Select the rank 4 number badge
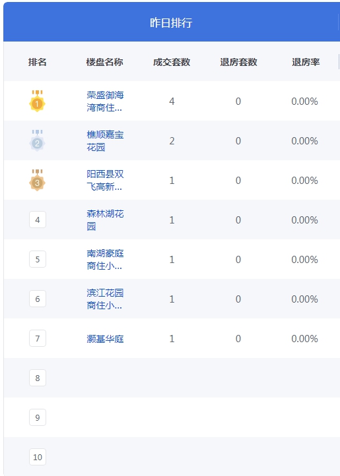Image resolution: width=340 pixels, height=476 pixels. tap(38, 220)
